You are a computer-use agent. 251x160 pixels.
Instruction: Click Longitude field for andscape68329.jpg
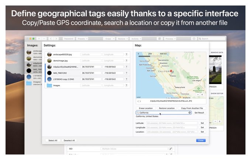pyautogui.click(x=113, y=54)
